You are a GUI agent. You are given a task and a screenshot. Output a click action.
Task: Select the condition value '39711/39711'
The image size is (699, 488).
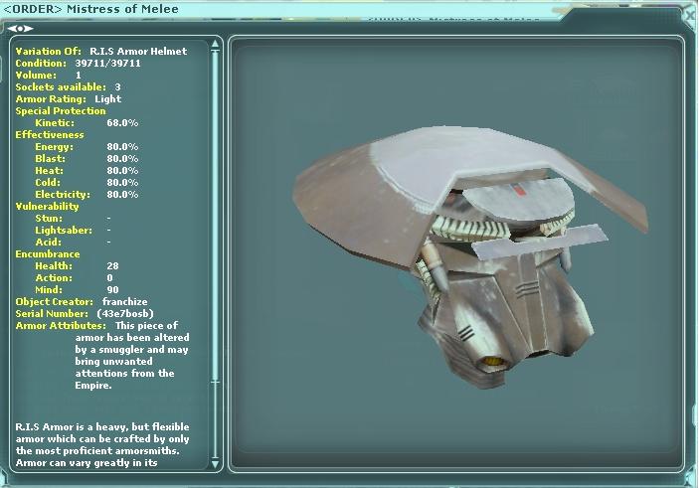click(x=107, y=64)
